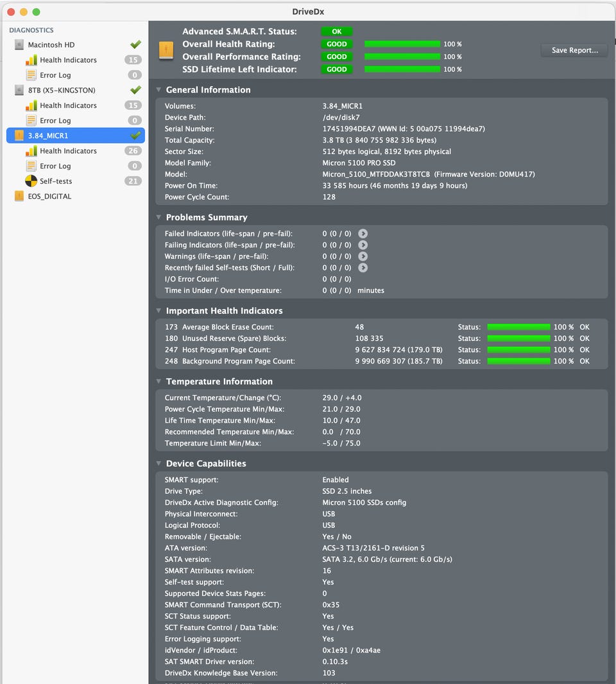Viewport: 616px width, 684px height.
Task: Collapse the Problems Summary section
Action: coord(158,217)
